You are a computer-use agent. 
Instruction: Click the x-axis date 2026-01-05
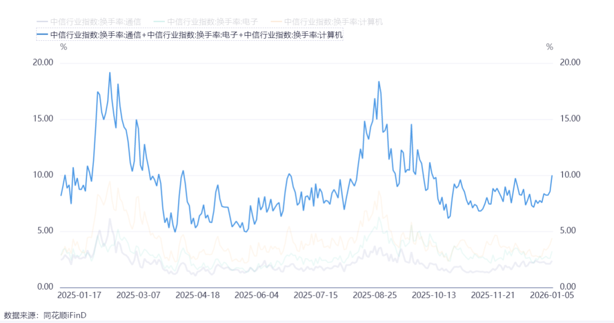pyautogui.click(x=551, y=295)
